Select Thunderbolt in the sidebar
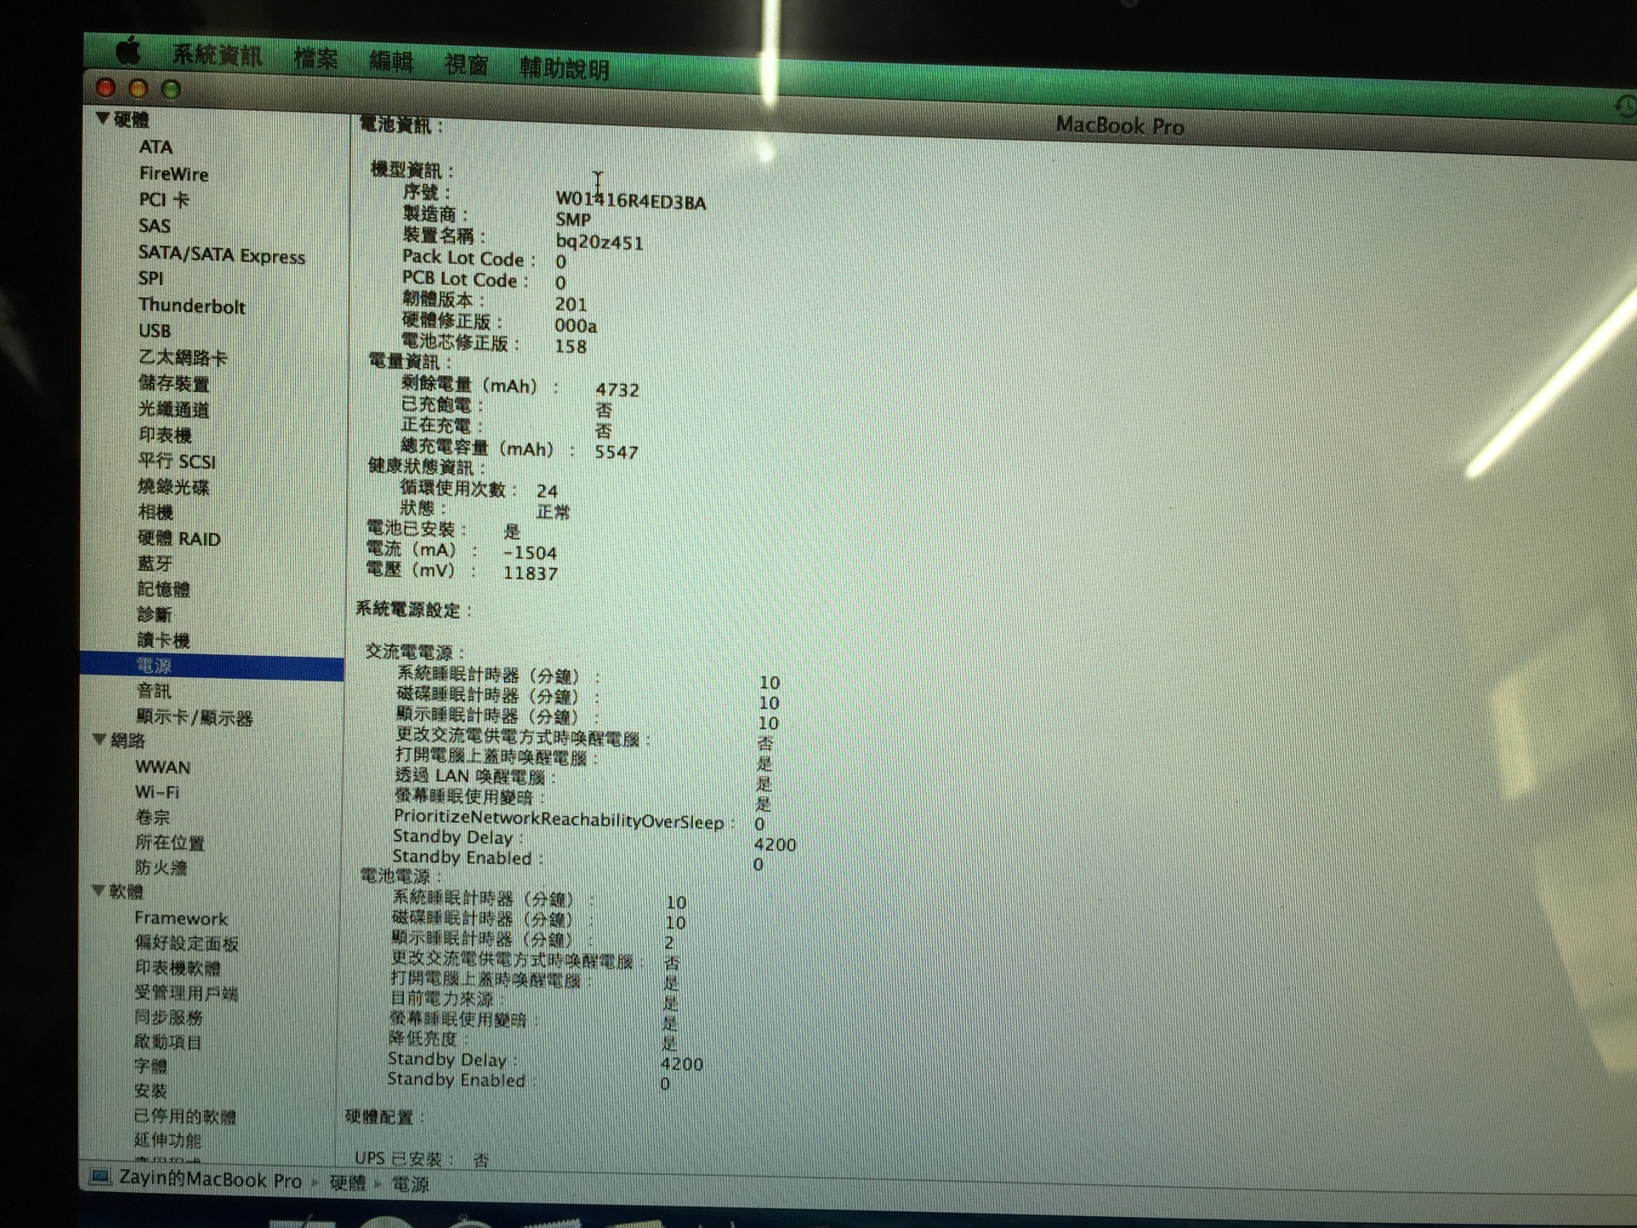 pyautogui.click(x=192, y=305)
